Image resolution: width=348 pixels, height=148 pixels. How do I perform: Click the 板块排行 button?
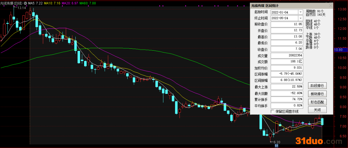pos(317,94)
